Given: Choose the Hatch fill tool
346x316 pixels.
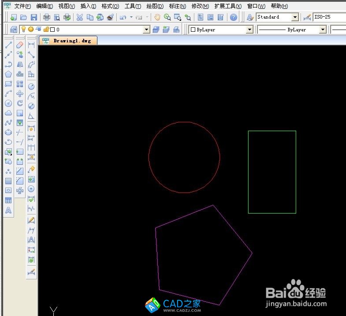Looking at the screenshot, I should (x=8, y=181).
